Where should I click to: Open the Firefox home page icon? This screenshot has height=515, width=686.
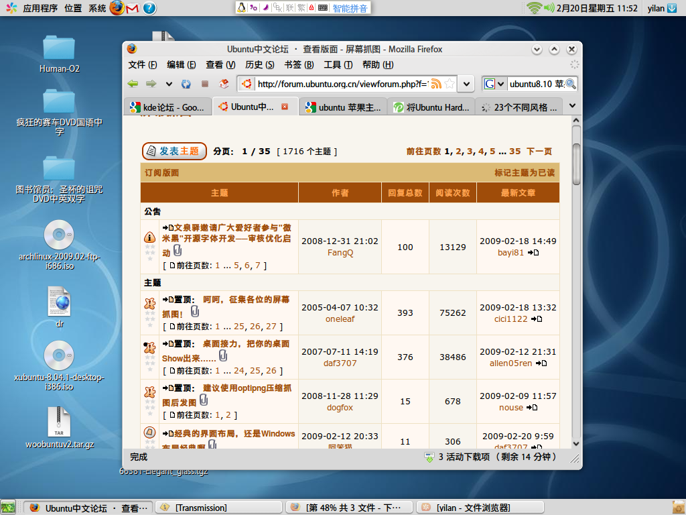(x=224, y=84)
